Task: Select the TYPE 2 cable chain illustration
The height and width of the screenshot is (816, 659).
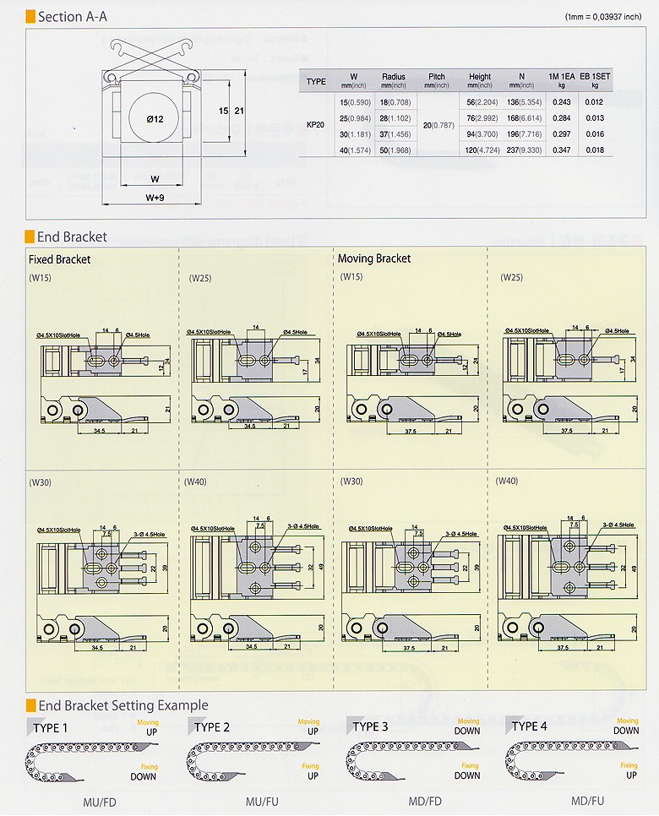Action: pyautogui.click(x=243, y=758)
